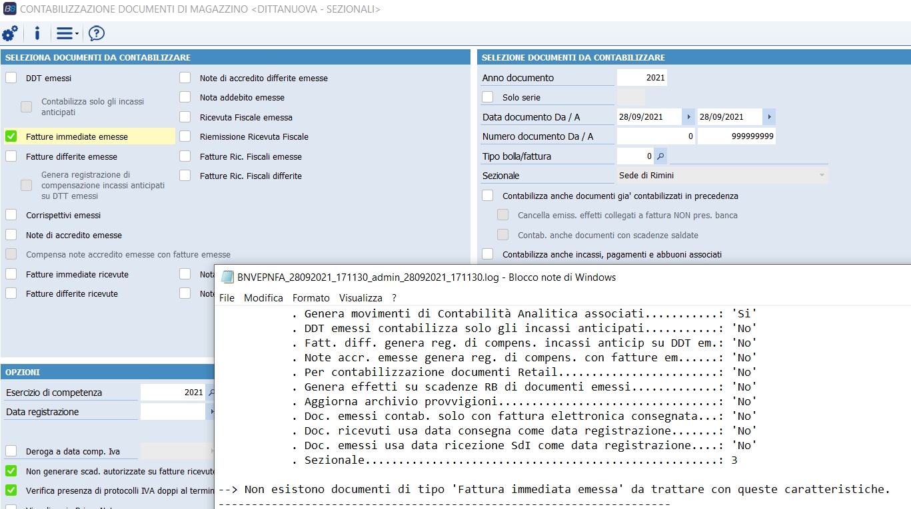Enable the DDT emessi checkbox

click(11, 78)
